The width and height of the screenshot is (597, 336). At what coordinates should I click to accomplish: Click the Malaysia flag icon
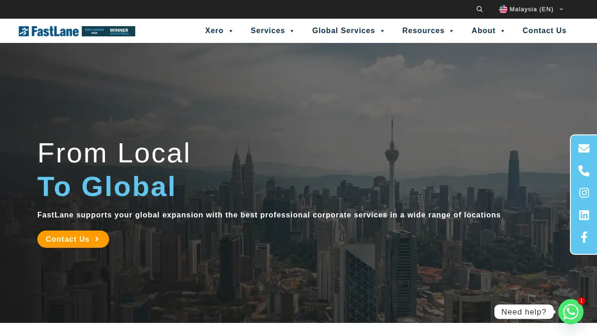point(503,9)
